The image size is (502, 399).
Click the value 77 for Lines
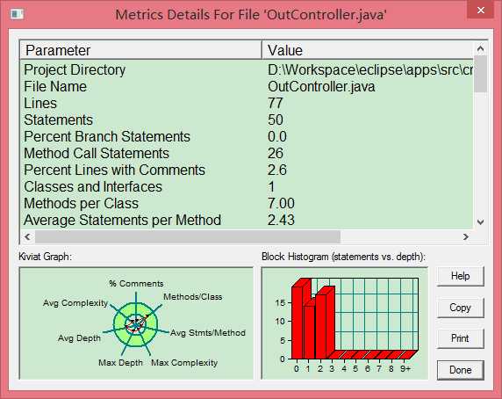(276, 103)
